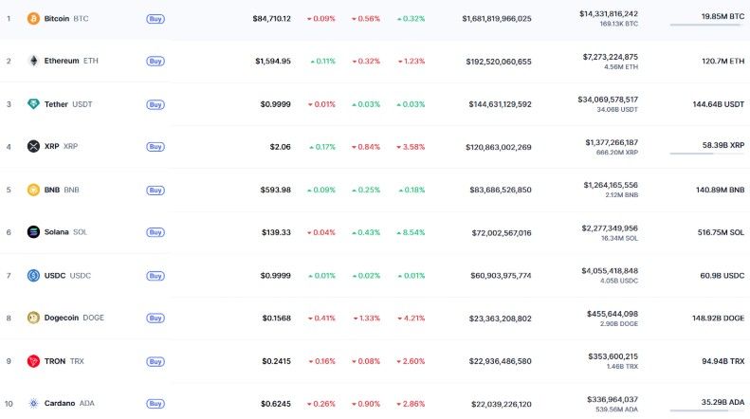
Task: Click the BNB coin logo
Action: 33,190
